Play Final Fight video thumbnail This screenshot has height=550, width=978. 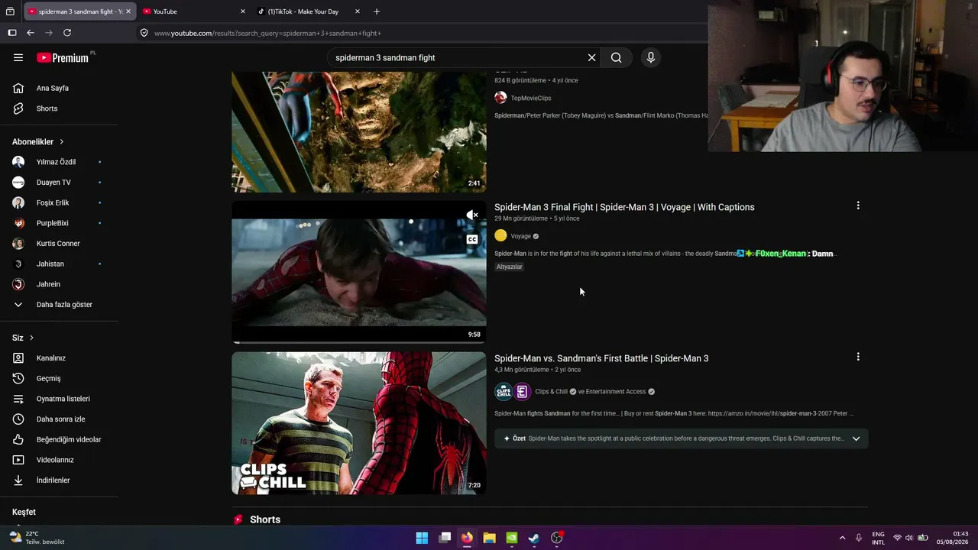pyautogui.click(x=359, y=272)
